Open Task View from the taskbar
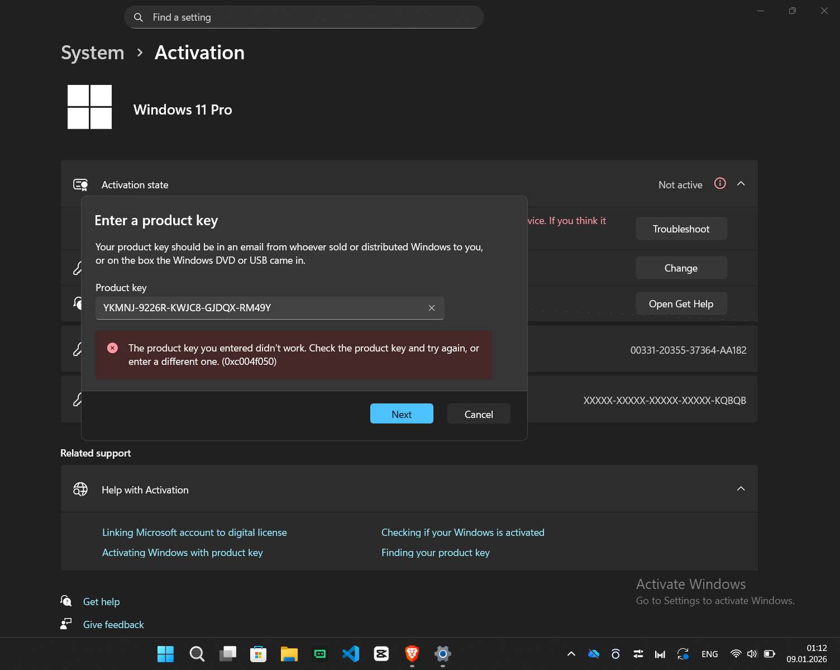 coord(228,654)
